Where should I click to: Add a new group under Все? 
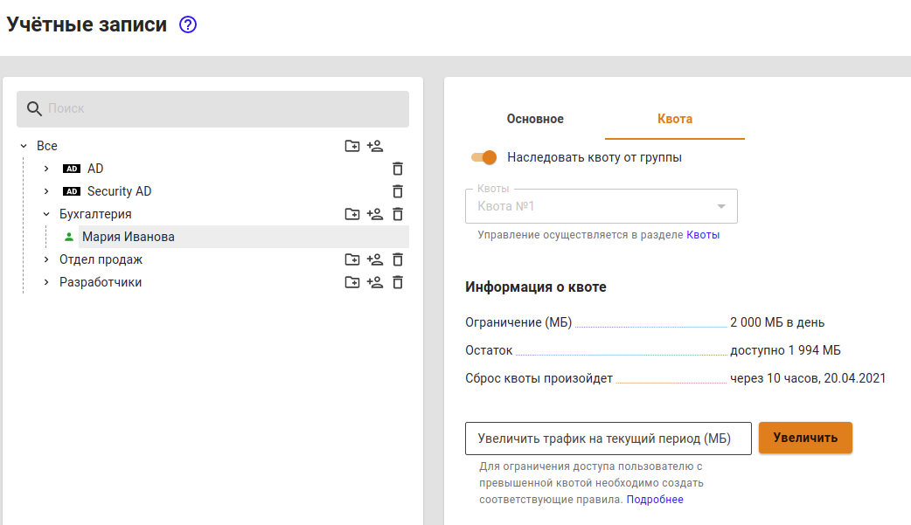click(x=352, y=146)
